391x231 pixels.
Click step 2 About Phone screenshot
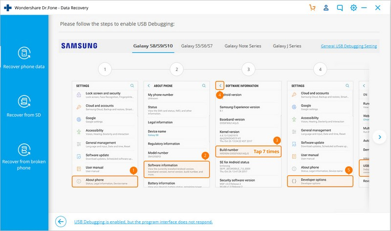[176, 134]
